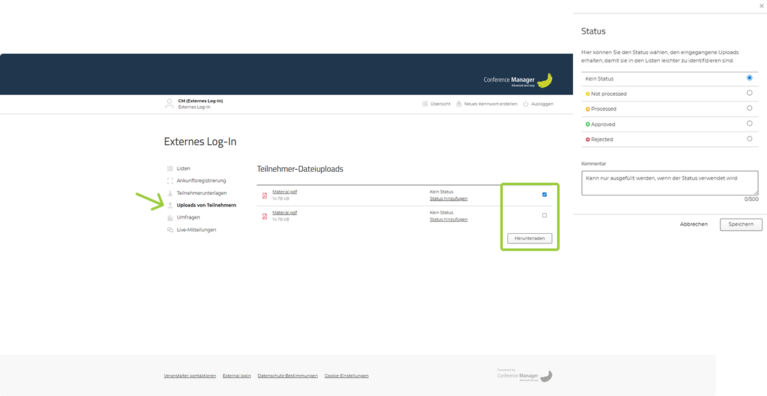Open Datenschutz-Bestimmungen footer link
The height and width of the screenshot is (396, 767).
pyautogui.click(x=288, y=376)
